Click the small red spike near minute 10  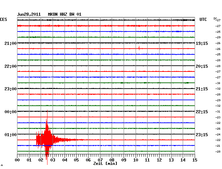pos(139,48)
